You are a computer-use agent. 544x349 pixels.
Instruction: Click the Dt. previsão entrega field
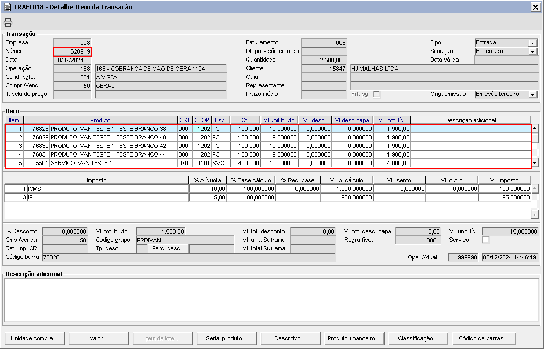pos(324,51)
